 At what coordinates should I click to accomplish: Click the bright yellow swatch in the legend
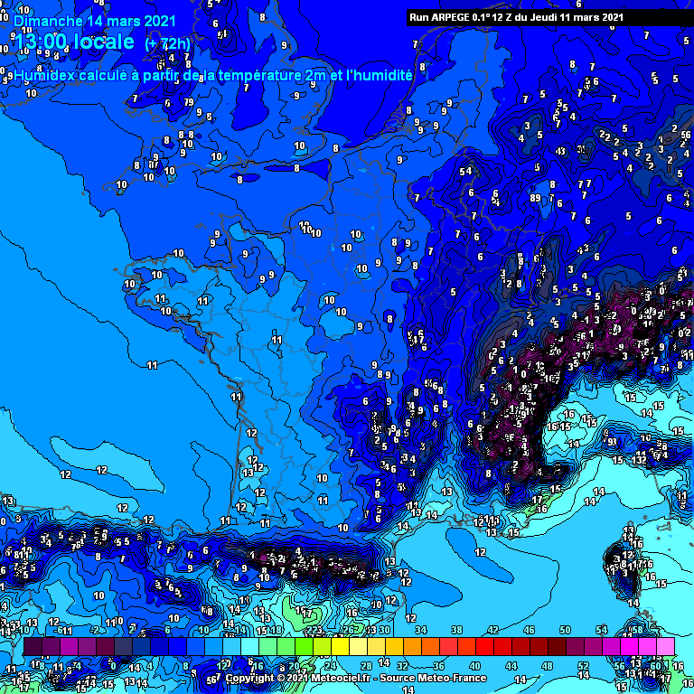click(340, 647)
